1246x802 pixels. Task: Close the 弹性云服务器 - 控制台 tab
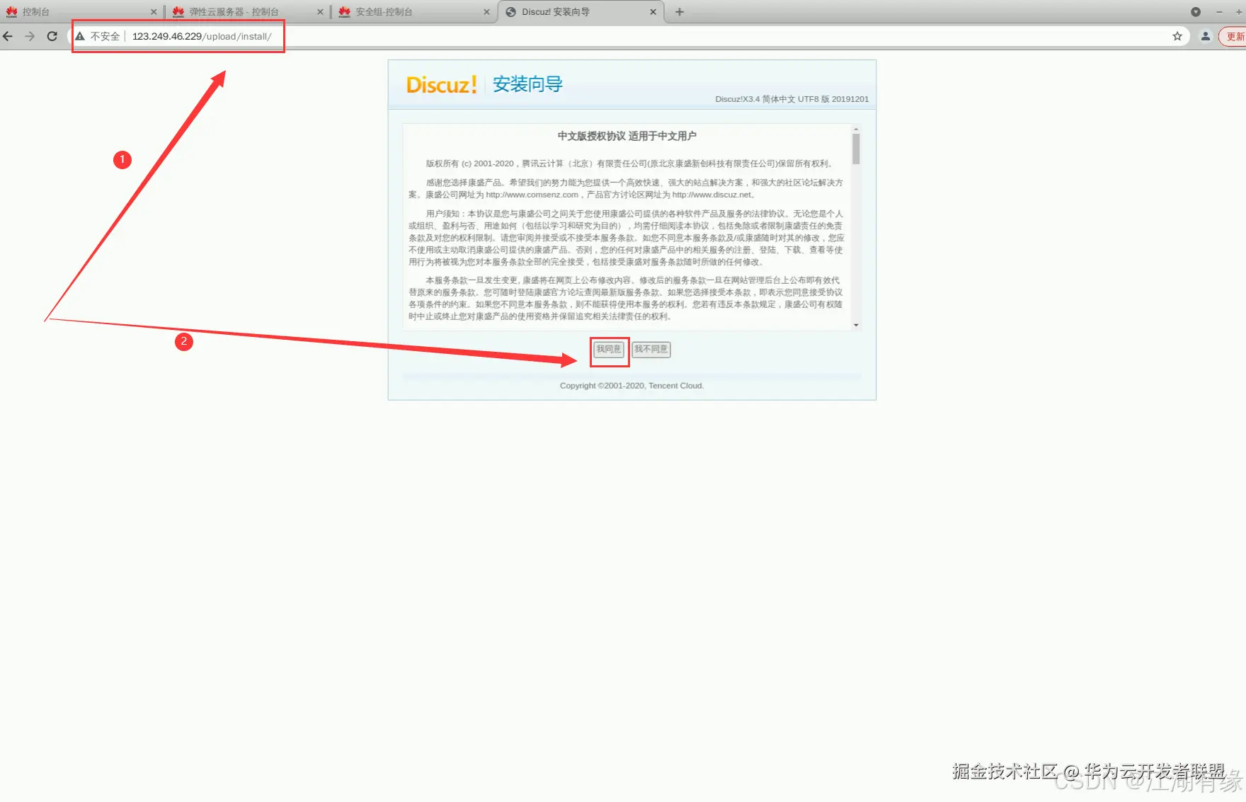point(320,12)
